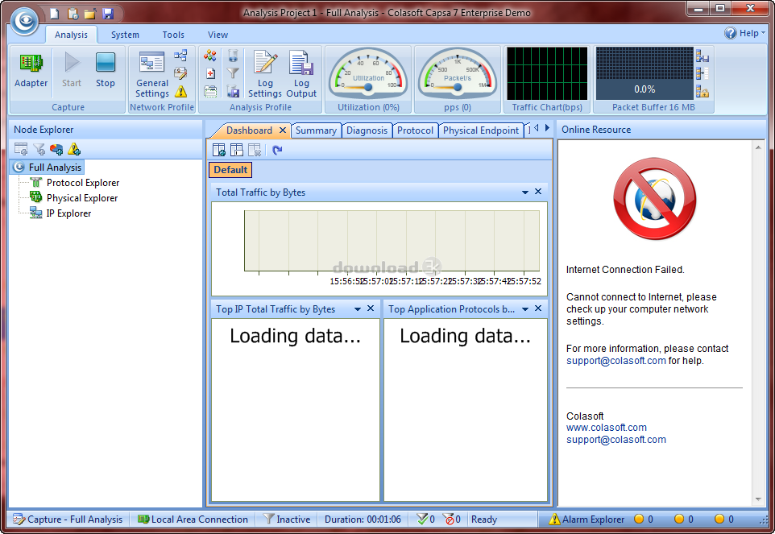
Task: Open Log Settings
Action: 265,74
